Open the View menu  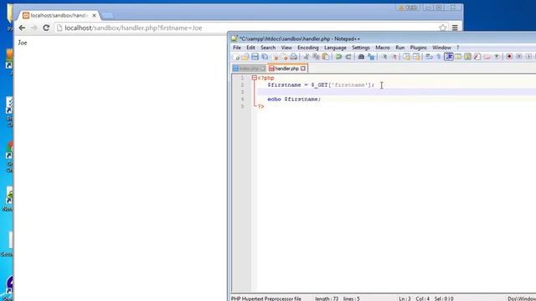[286, 48]
